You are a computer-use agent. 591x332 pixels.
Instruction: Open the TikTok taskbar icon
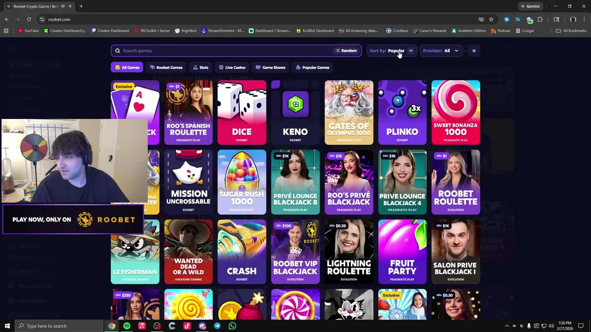(x=187, y=326)
